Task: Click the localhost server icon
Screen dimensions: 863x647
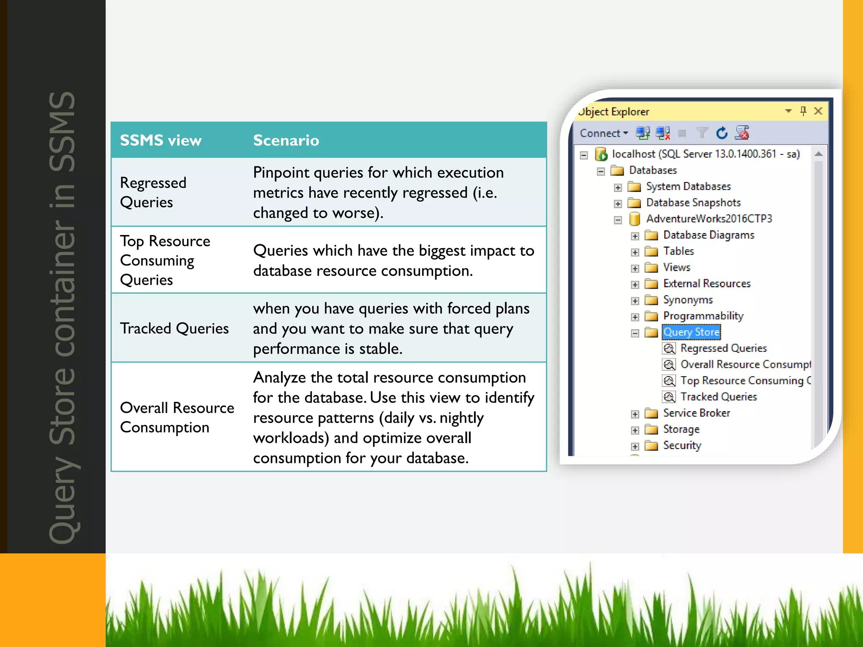Action: (x=601, y=154)
